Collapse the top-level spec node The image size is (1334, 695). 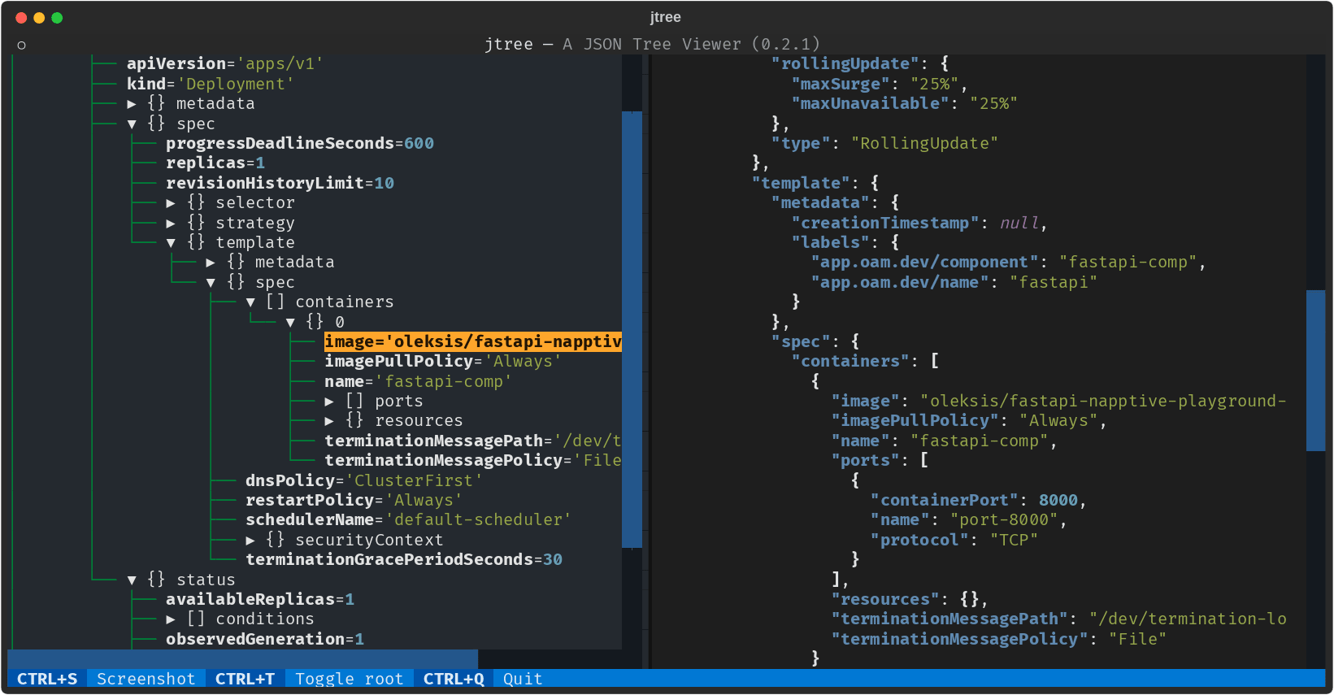coord(132,124)
